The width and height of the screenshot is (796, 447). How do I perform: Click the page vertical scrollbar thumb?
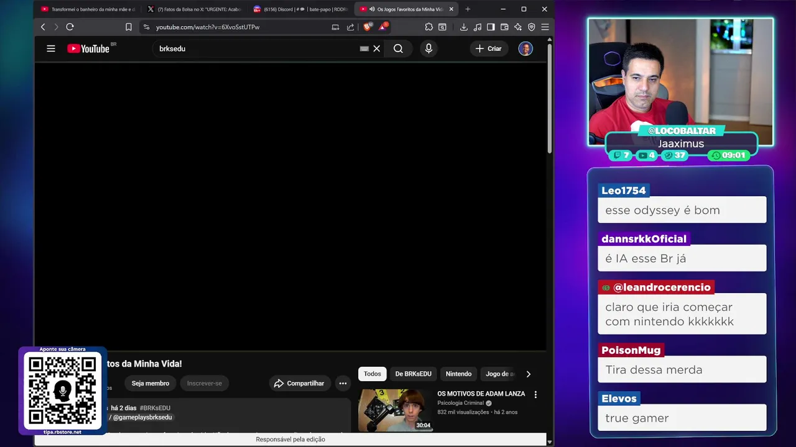point(550,98)
